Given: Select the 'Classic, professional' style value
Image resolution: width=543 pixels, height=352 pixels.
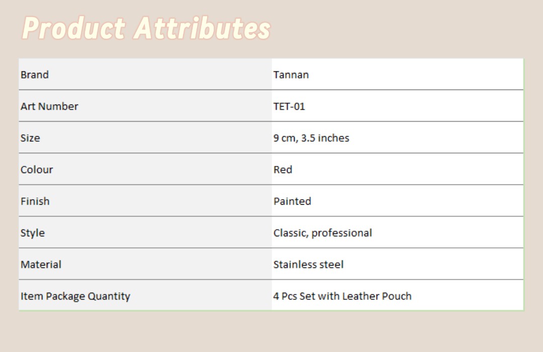Looking at the screenshot, I should click(x=323, y=233).
